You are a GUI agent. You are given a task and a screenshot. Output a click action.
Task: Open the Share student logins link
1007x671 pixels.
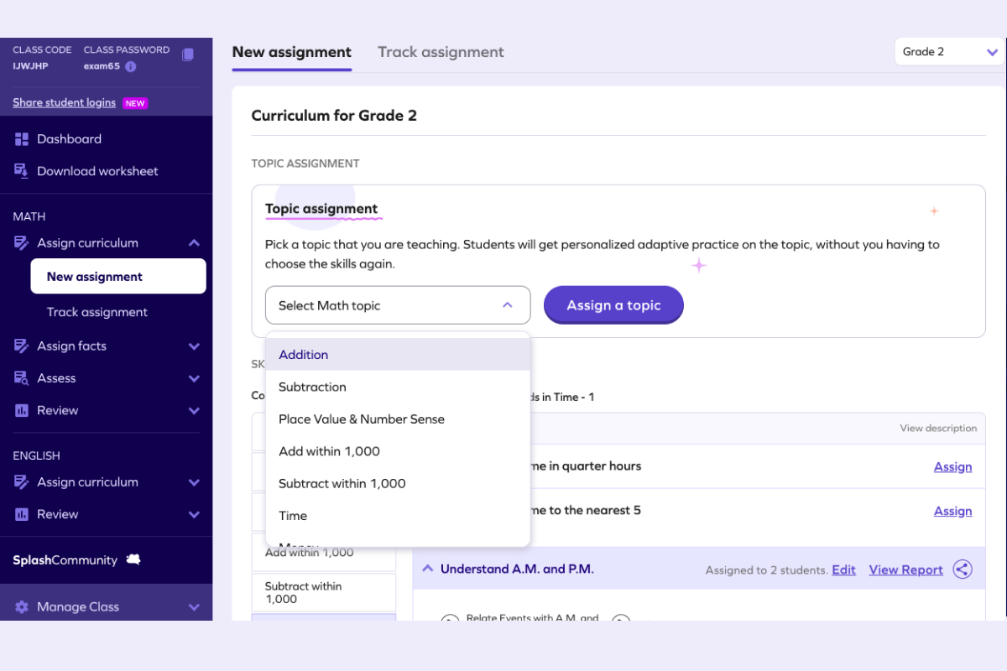pyautogui.click(x=65, y=103)
